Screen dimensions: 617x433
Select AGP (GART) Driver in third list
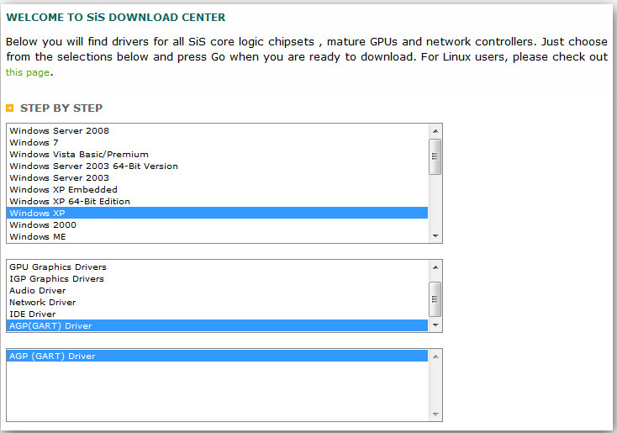click(x=217, y=356)
